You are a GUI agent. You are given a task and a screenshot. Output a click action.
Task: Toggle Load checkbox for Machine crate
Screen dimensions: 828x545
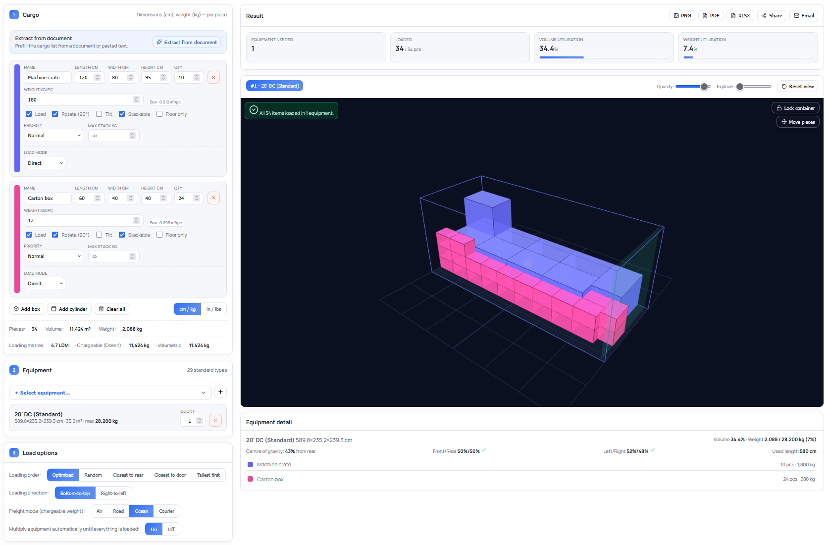pos(29,114)
